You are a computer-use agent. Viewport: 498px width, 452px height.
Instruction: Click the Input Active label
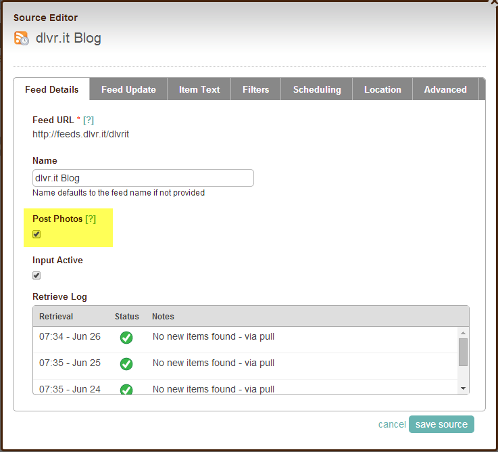point(57,261)
